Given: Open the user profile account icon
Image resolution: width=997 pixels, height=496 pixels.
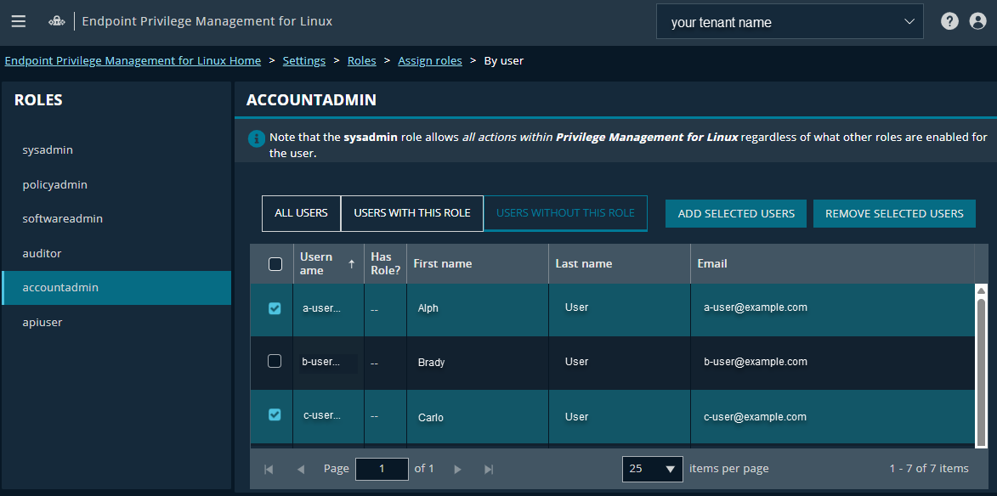Looking at the screenshot, I should coord(977,21).
